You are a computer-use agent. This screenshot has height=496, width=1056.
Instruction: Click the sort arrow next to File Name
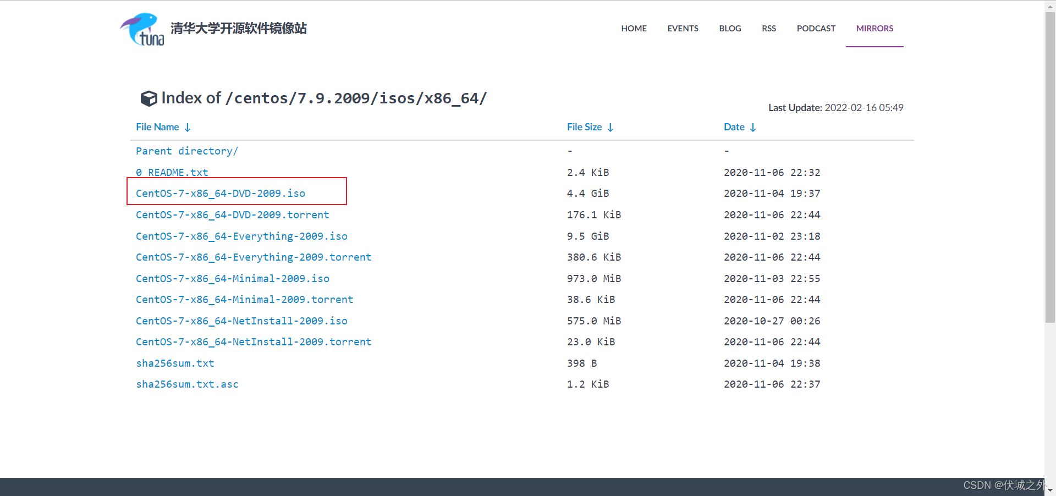coord(188,128)
